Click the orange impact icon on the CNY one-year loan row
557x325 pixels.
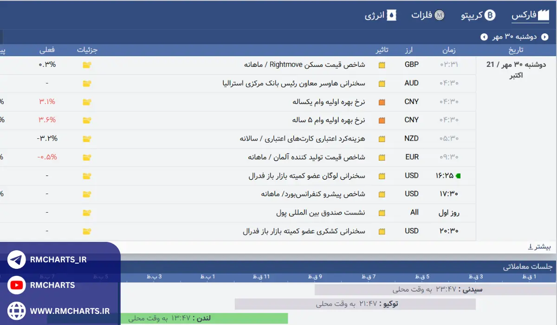(x=382, y=101)
